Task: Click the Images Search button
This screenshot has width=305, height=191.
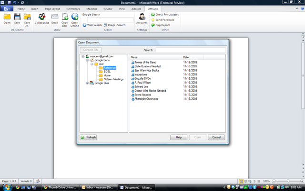Action: [114, 25]
